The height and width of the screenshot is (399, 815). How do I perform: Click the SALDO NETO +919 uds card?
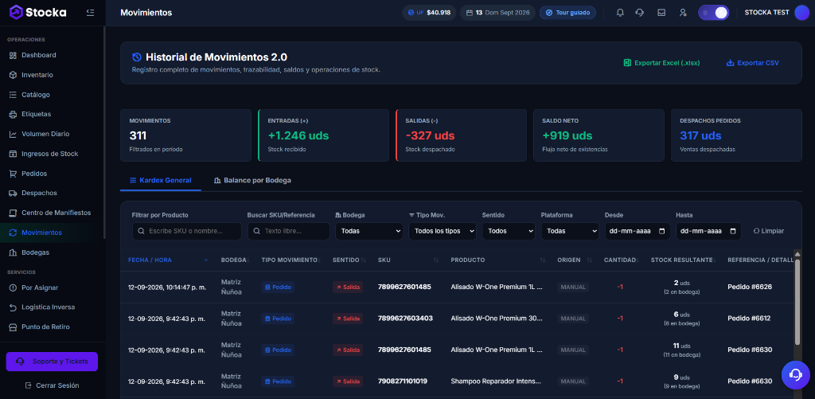(599, 135)
